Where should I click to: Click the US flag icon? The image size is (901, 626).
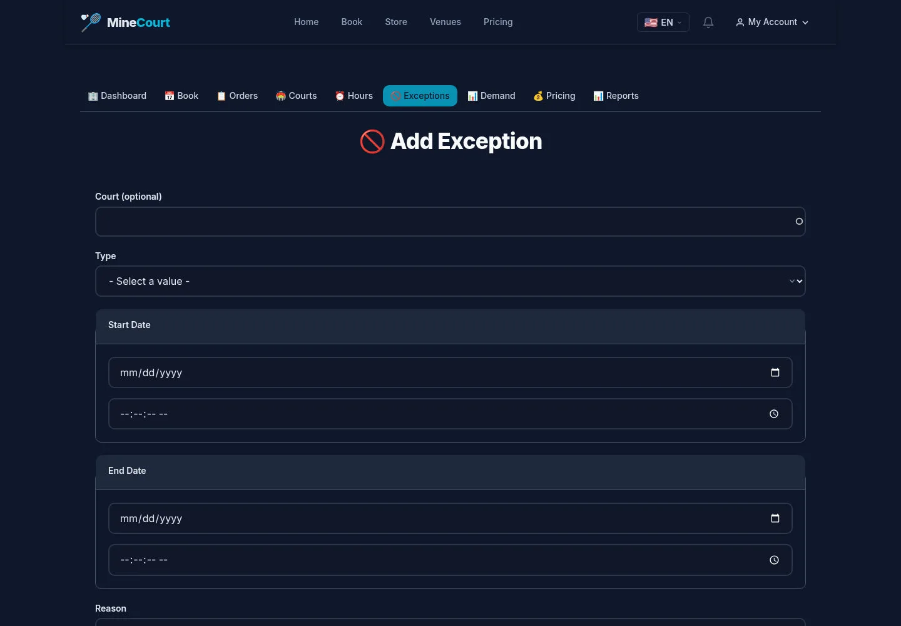(x=651, y=23)
